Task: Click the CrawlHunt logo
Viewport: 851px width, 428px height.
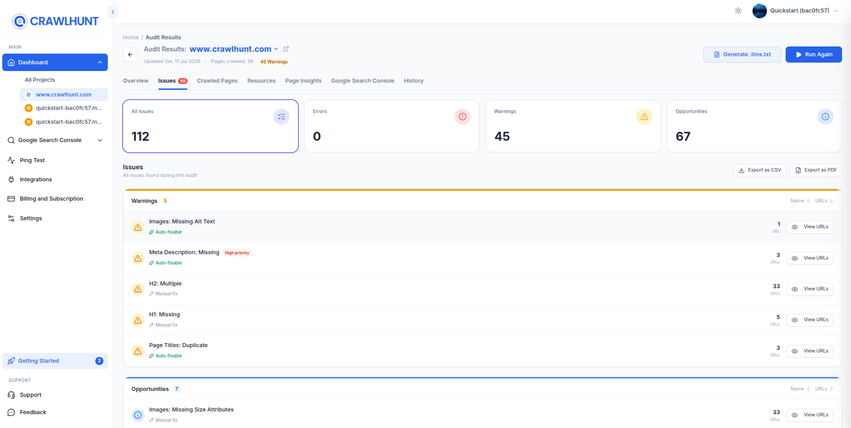Action: 55,21
